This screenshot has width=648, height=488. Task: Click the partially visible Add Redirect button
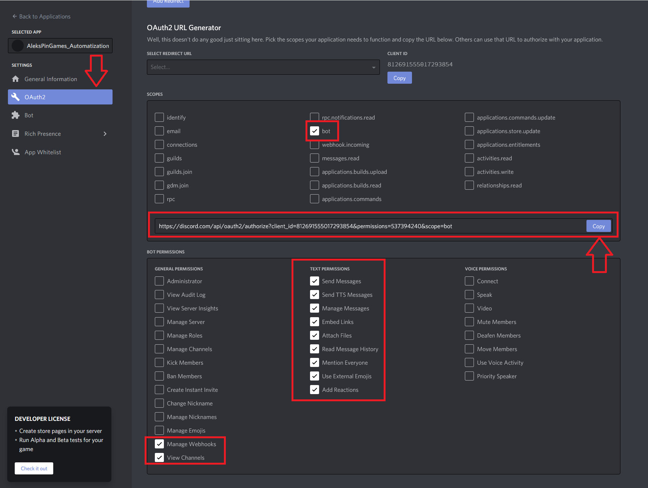pos(168,3)
